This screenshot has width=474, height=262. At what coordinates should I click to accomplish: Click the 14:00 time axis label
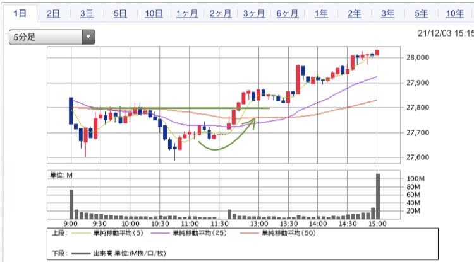coord(318,224)
